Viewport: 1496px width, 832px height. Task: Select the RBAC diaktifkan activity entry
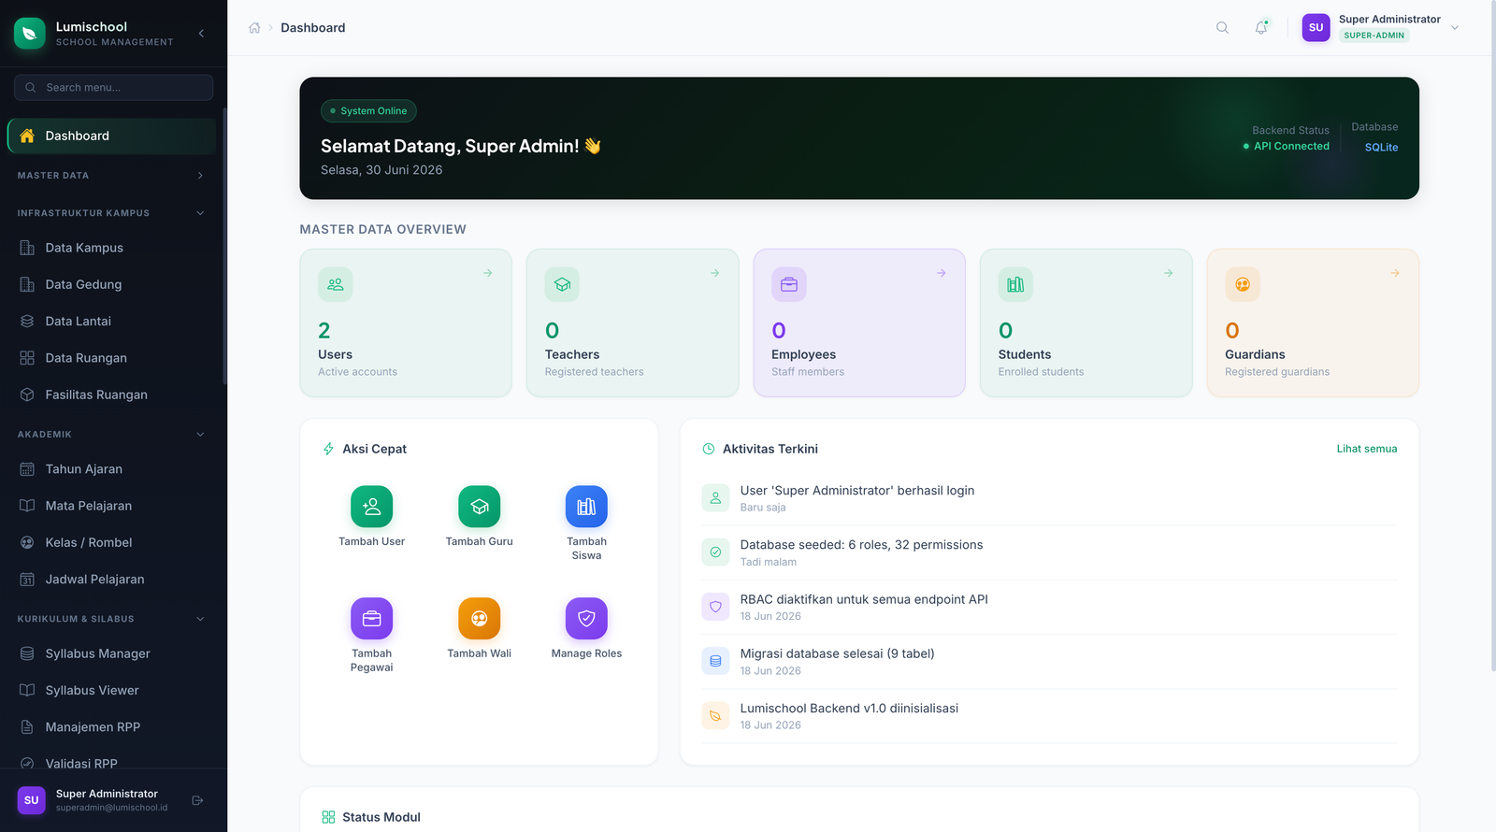(1050, 608)
